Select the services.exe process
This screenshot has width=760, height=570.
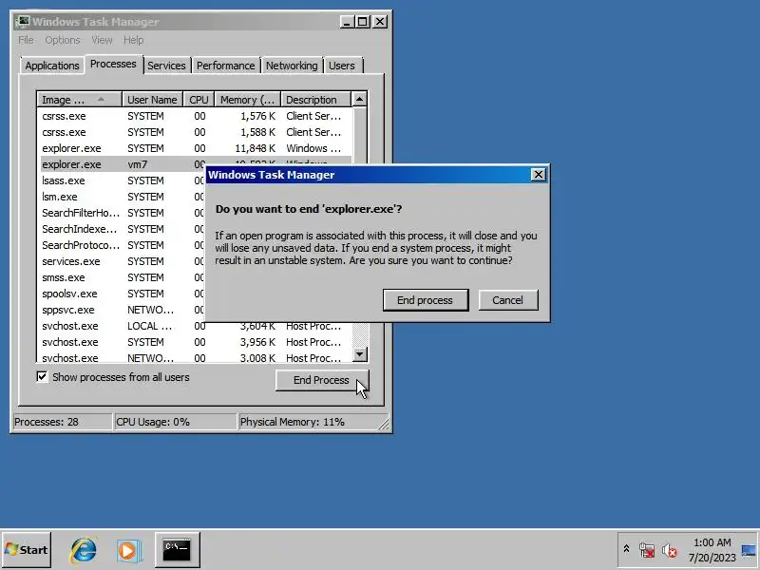(122, 261)
